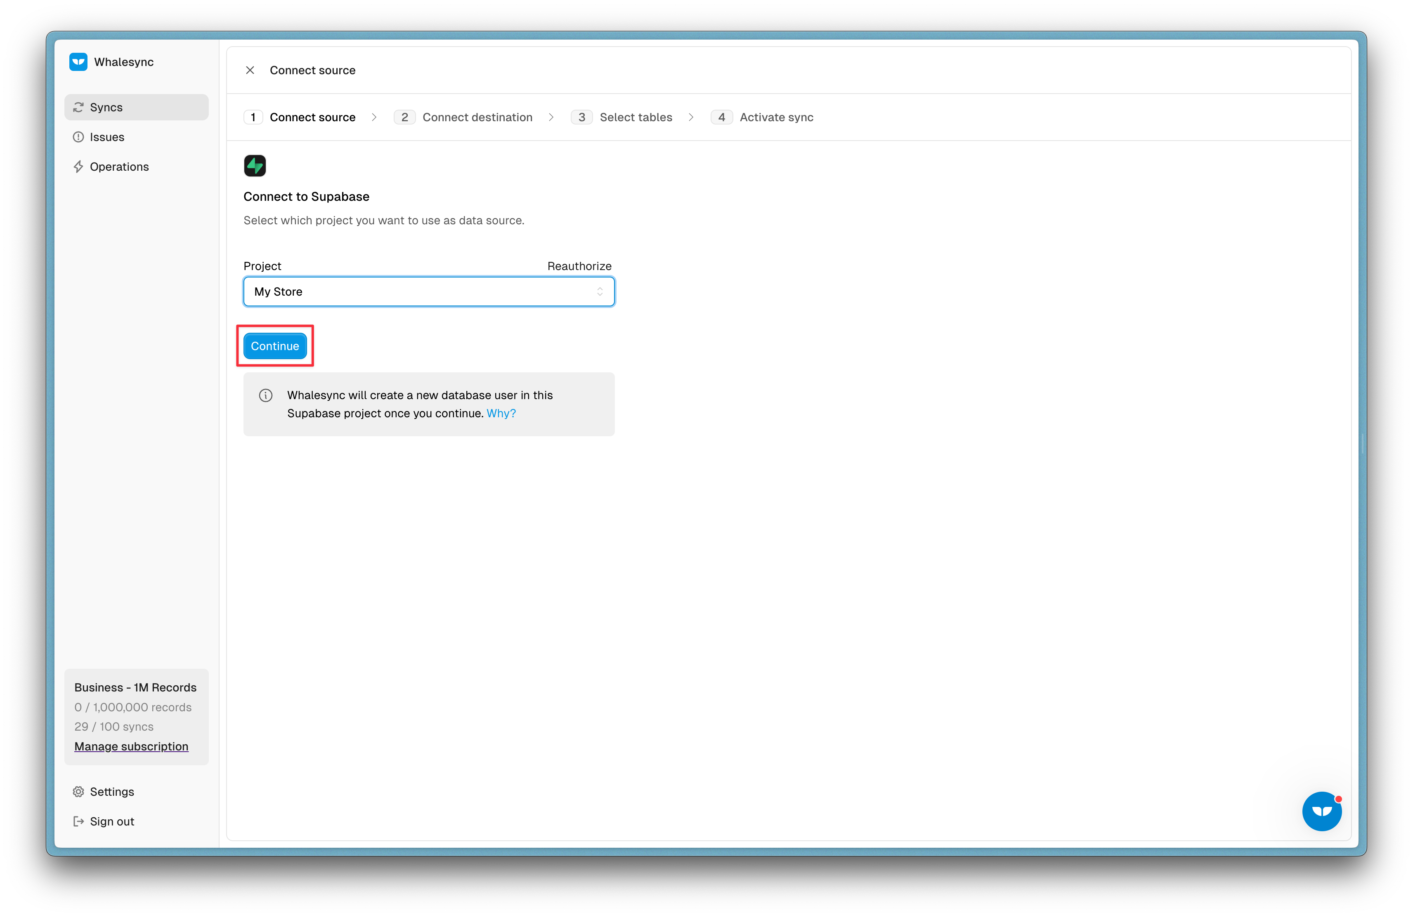Open the Whalesync chat support bubble
Image resolution: width=1413 pixels, height=917 pixels.
point(1321,811)
